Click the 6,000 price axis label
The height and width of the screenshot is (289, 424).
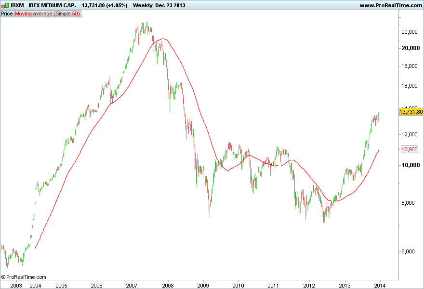coord(408,251)
